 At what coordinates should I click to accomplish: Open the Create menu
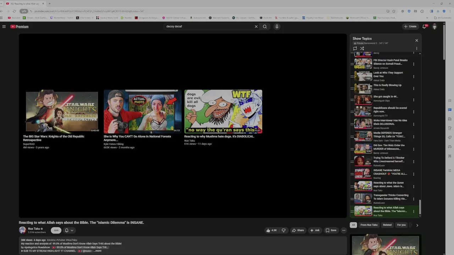[410, 27]
